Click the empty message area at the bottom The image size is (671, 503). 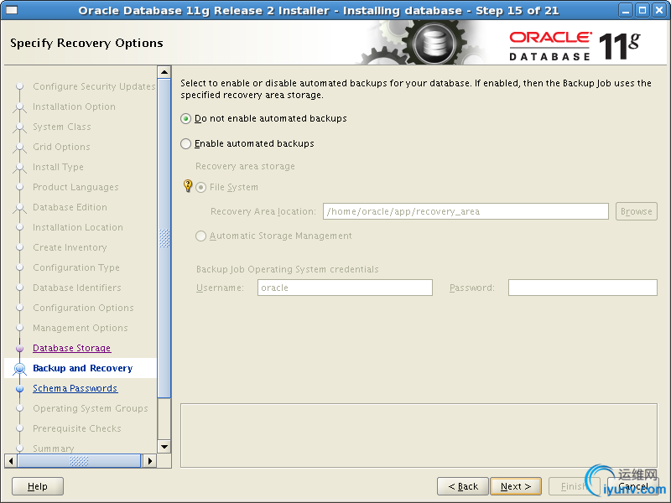[x=419, y=435]
